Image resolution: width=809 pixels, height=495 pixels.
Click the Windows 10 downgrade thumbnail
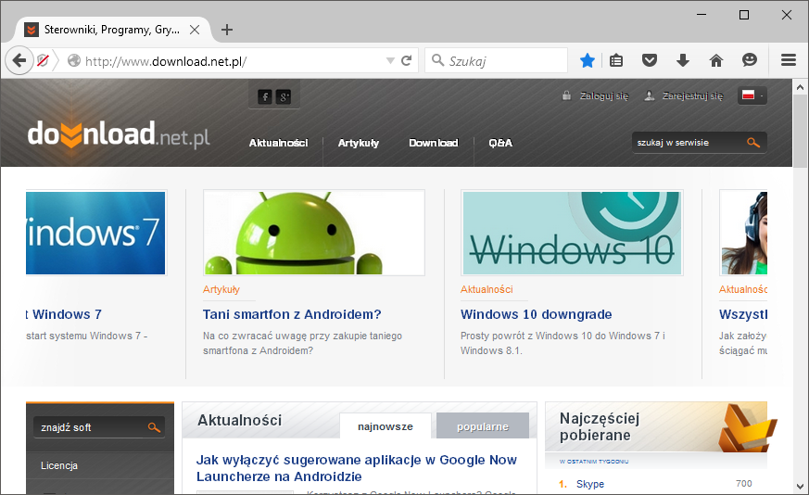click(x=572, y=233)
